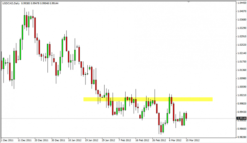The width and height of the screenshot is (247, 143).
Task: Click the 7 Feb 2012 date label
Action: [125, 140]
